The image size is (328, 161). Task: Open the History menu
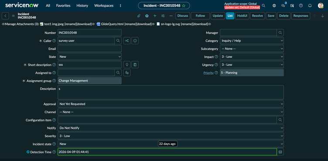[x=82, y=6]
